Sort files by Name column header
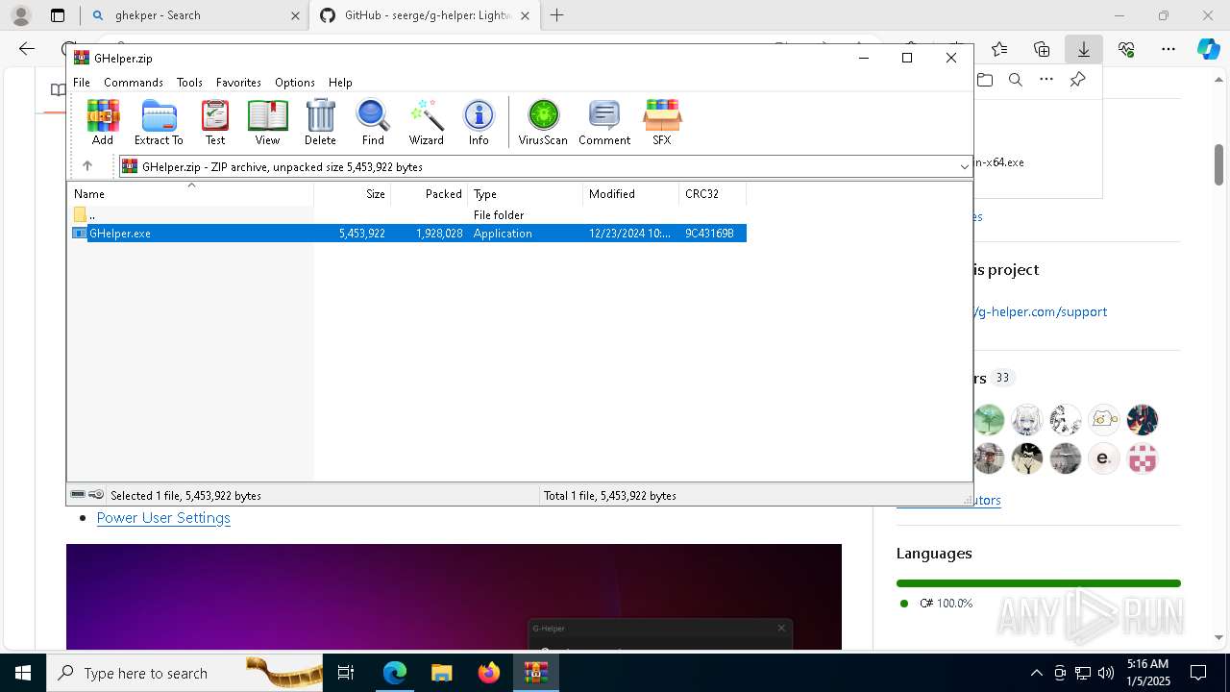Image resolution: width=1230 pixels, height=692 pixels. [x=190, y=194]
